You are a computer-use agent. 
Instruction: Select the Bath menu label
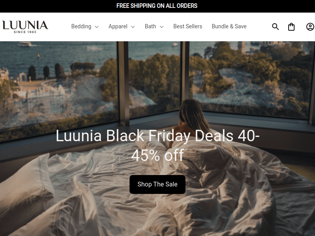pyautogui.click(x=150, y=26)
